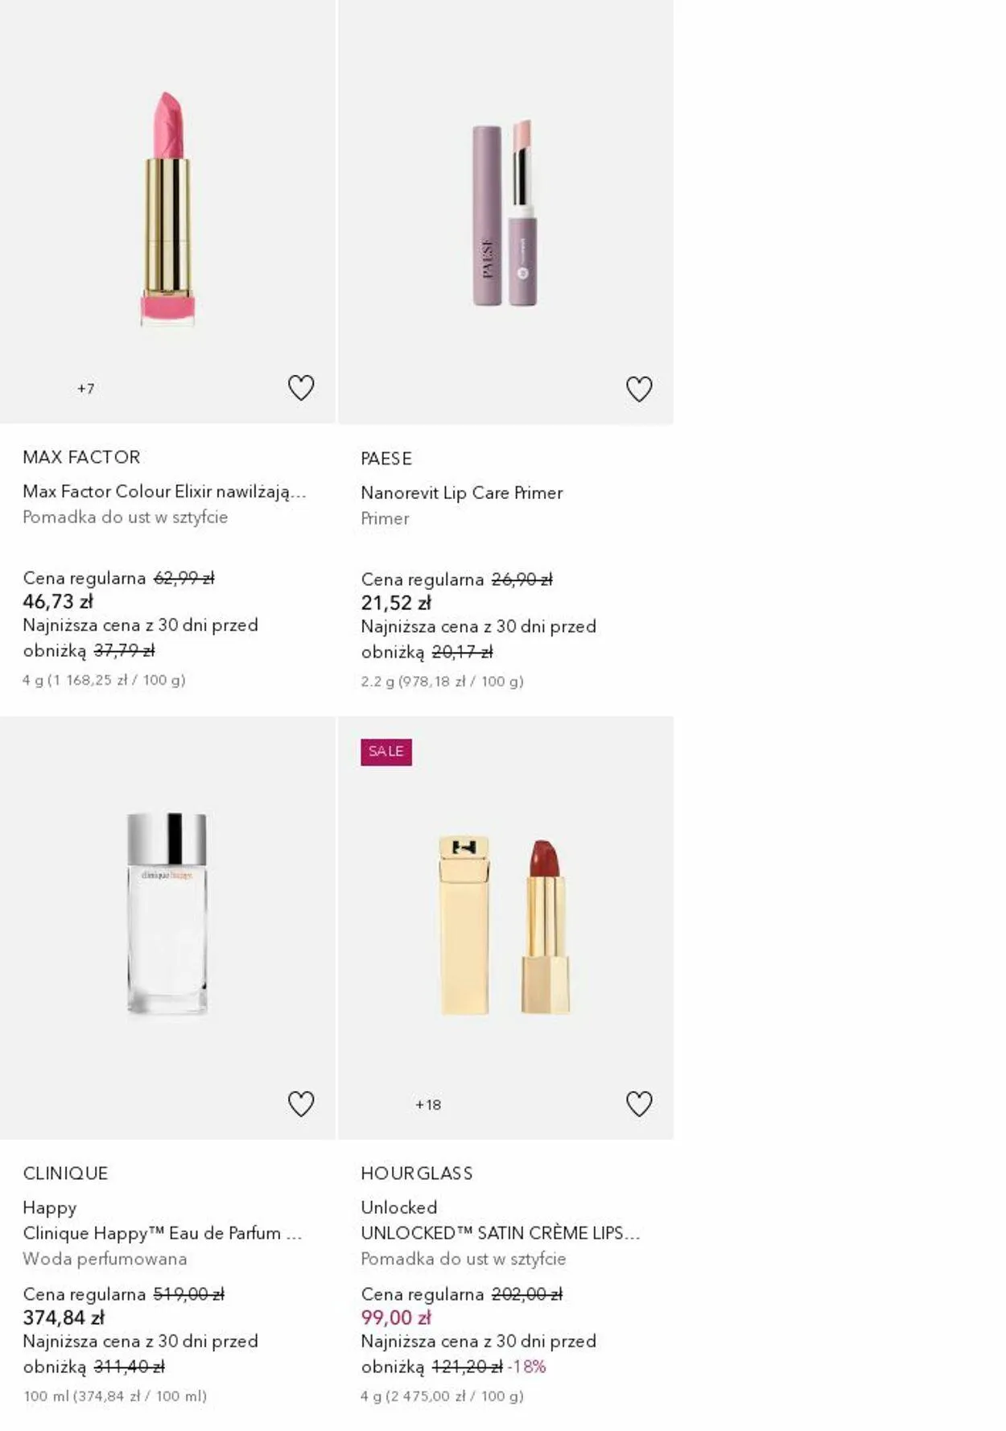Visit the HOURGLASS brand label
Screen dimensions: 1006x1431
tap(417, 1173)
